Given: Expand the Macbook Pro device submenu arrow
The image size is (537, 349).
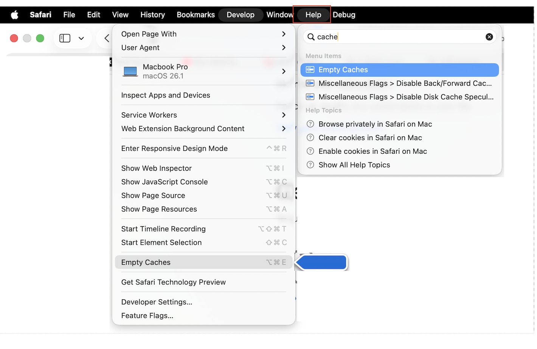Looking at the screenshot, I should point(284,71).
